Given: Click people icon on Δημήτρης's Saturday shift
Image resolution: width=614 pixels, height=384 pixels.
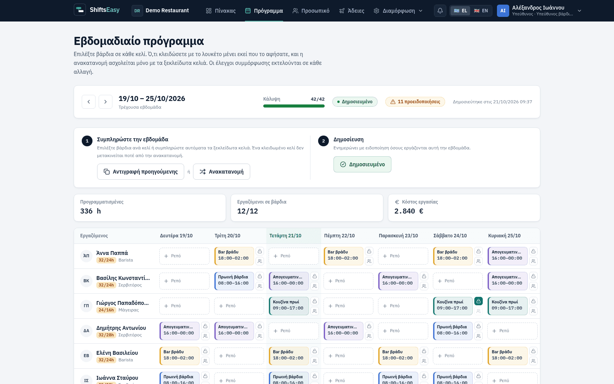Looking at the screenshot, I should (x=479, y=336).
